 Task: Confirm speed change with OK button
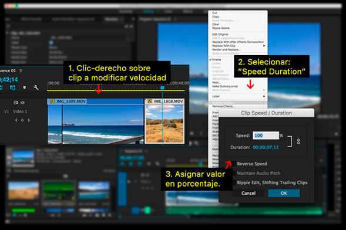tap(284, 193)
